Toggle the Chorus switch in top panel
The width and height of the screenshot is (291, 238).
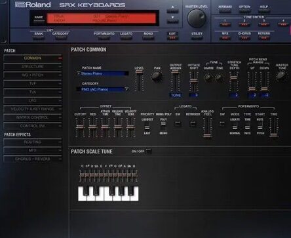click(x=244, y=38)
